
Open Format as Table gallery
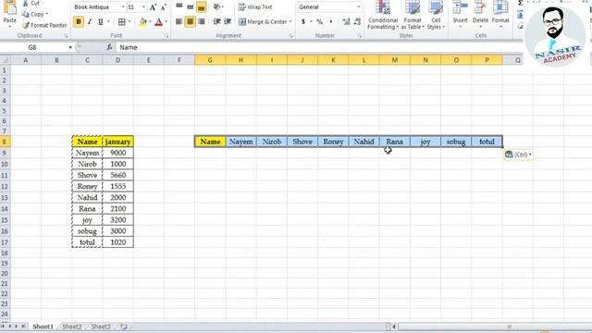click(x=413, y=15)
